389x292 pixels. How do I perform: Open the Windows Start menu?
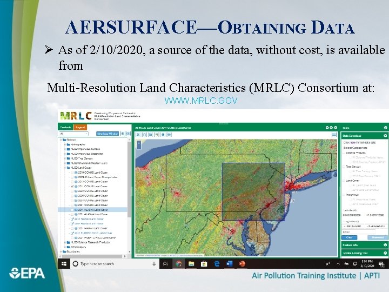[x=64, y=264]
